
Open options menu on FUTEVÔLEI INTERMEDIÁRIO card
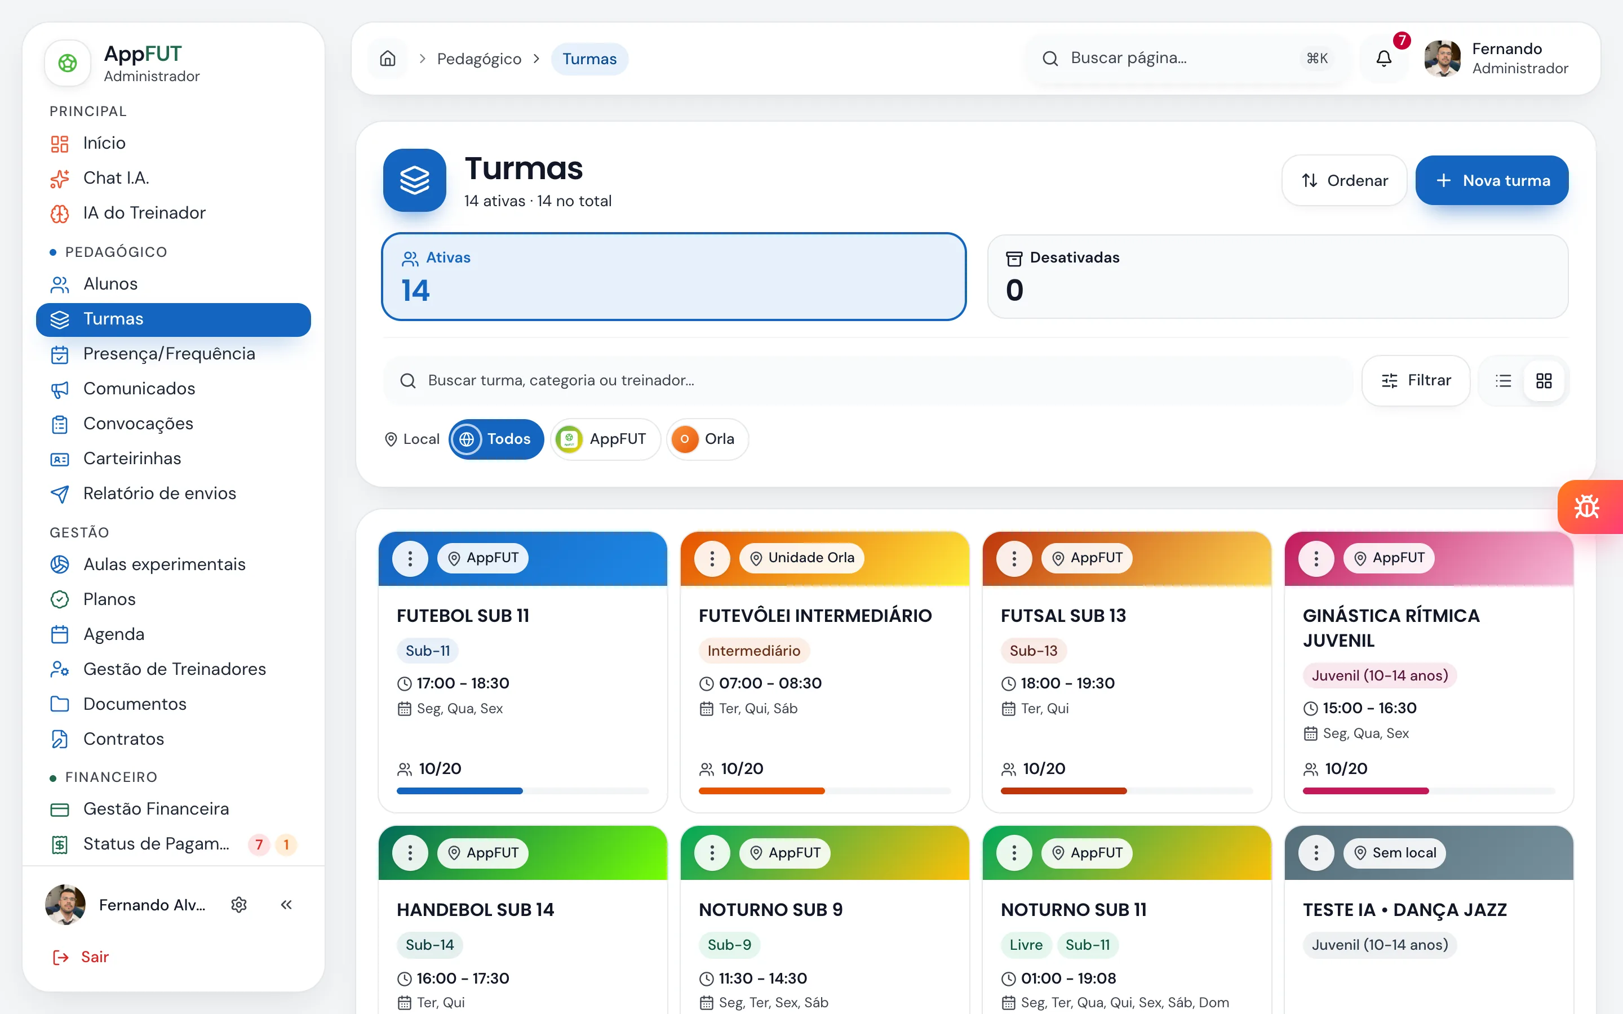click(712, 558)
